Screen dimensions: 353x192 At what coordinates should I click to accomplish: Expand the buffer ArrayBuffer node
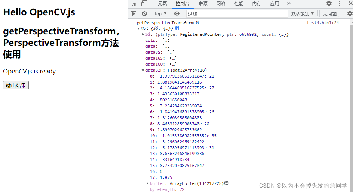coord(147,183)
